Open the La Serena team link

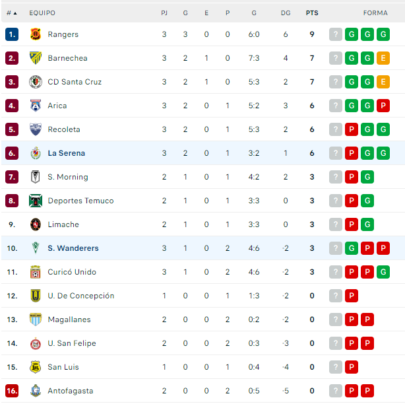pyautogui.click(x=67, y=153)
